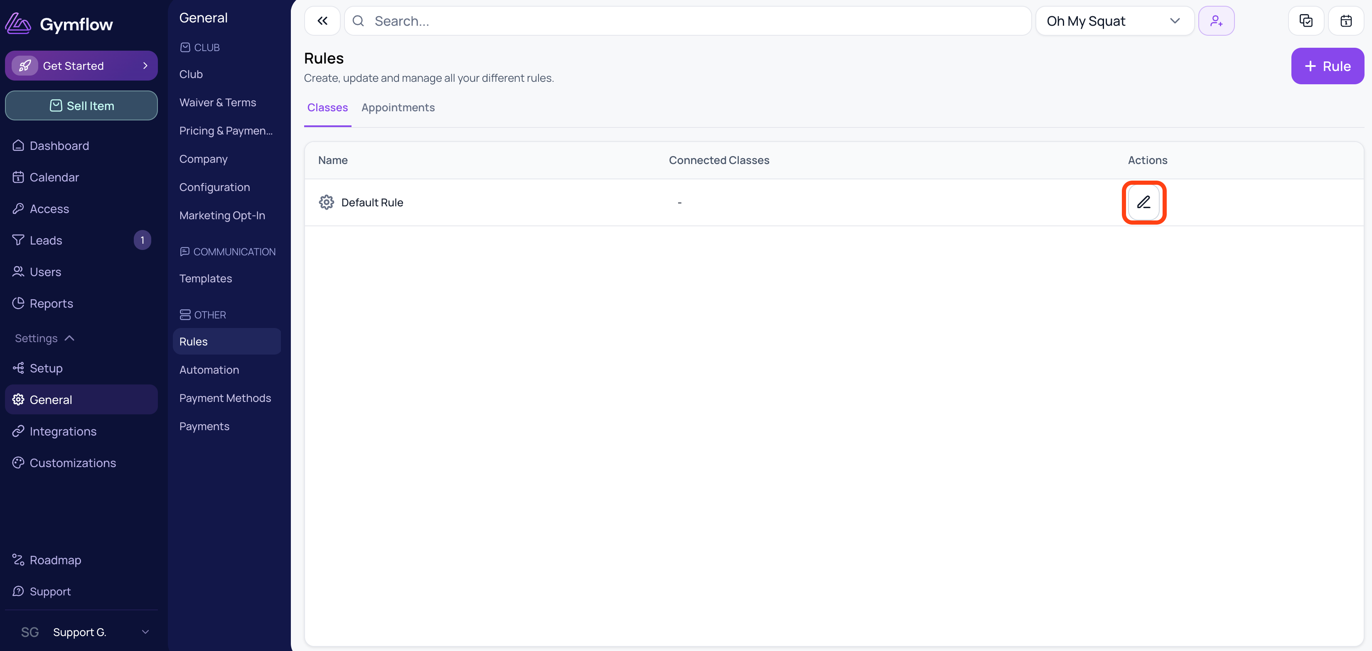Expand the Oh My Squat club dropdown
The height and width of the screenshot is (651, 1372).
(1114, 21)
